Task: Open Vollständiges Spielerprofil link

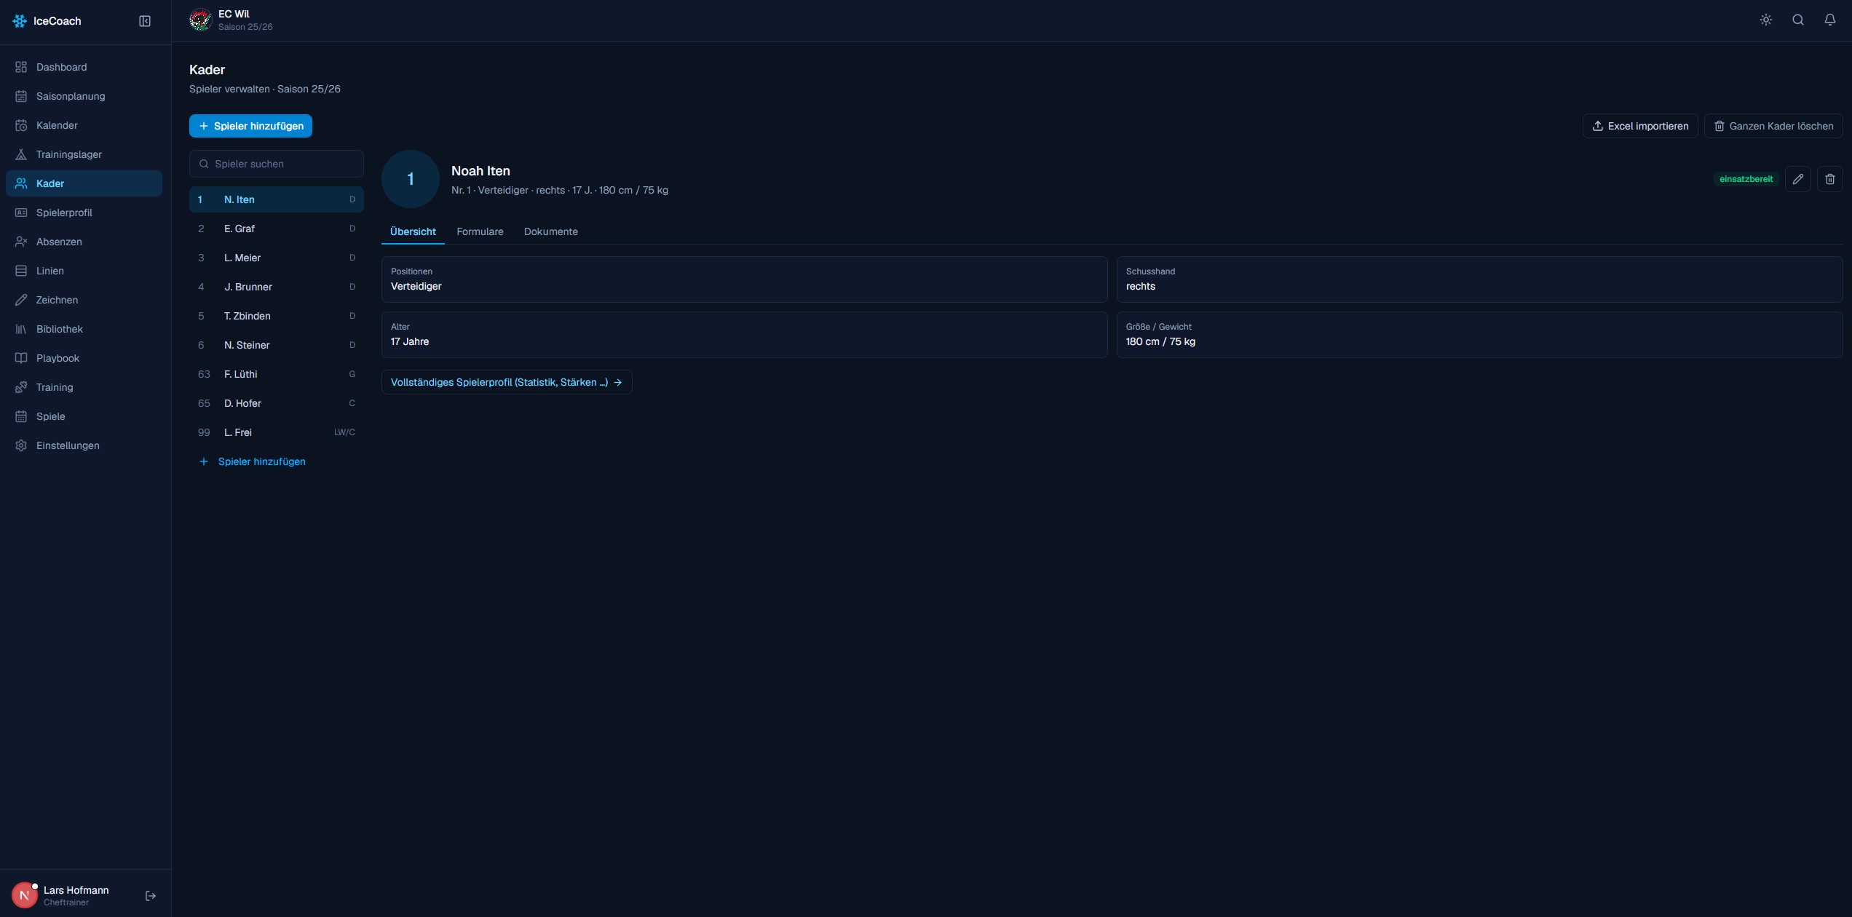Action: 507,382
